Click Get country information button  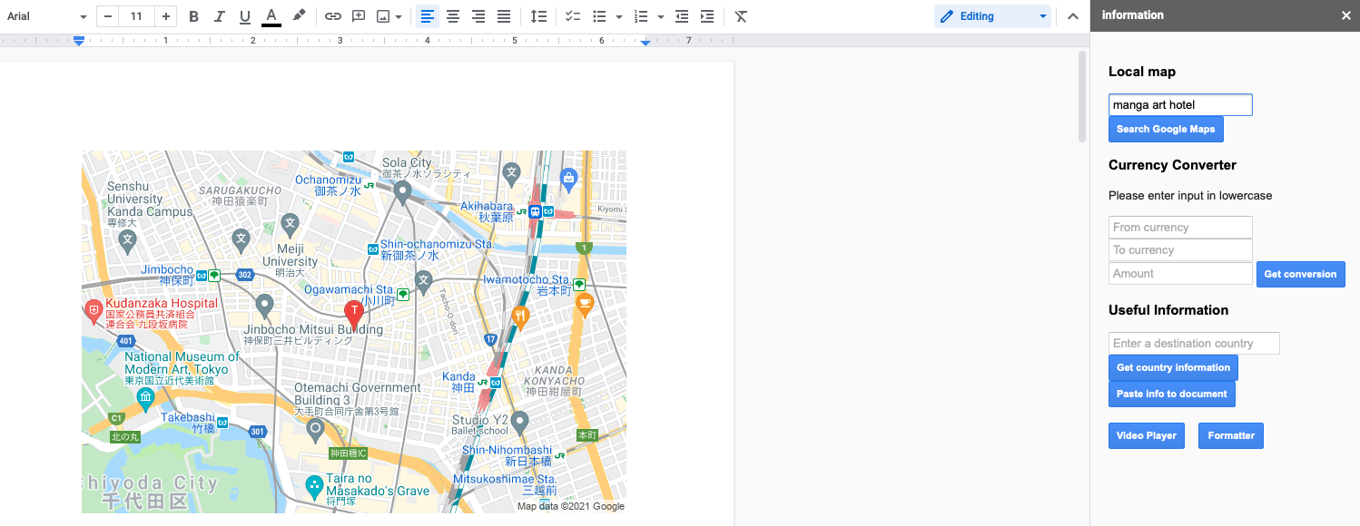click(x=1173, y=368)
